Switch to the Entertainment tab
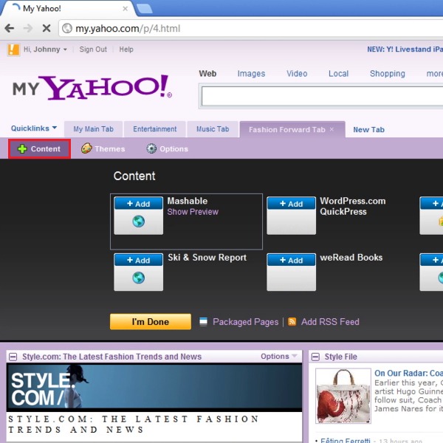 coord(155,129)
